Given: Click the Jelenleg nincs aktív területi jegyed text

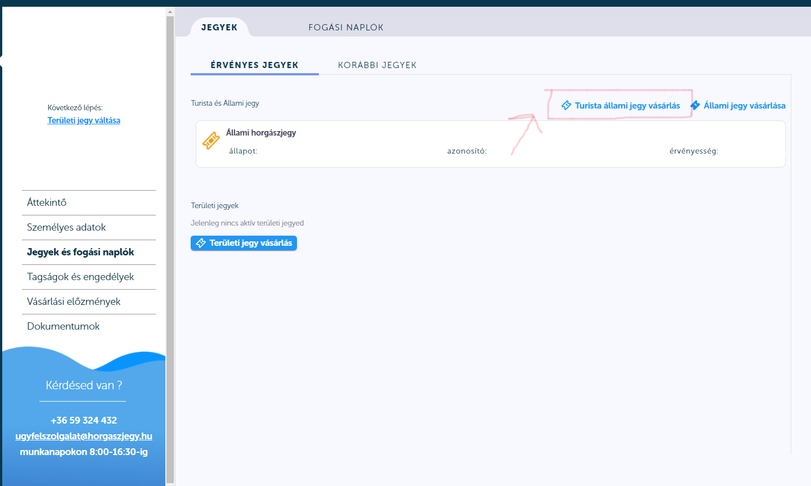Looking at the screenshot, I should pyautogui.click(x=247, y=223).
